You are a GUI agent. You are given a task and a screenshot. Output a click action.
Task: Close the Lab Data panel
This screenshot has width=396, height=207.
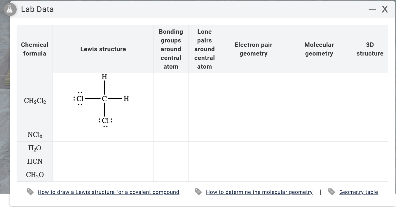point(385,10)
